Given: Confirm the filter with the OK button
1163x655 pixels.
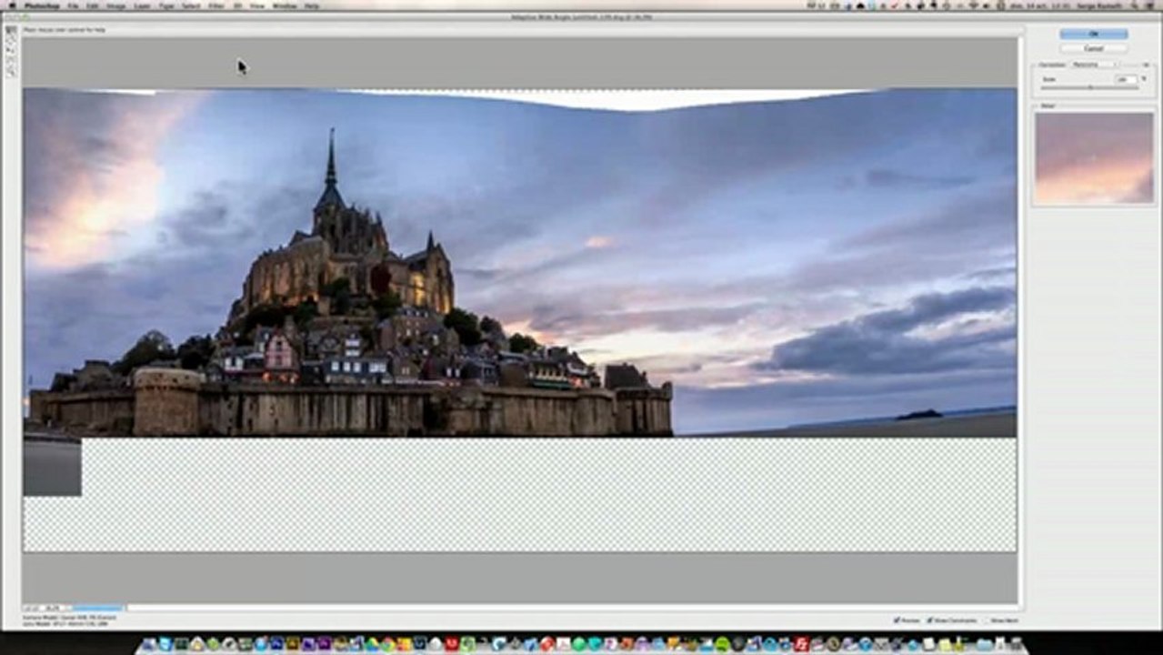Looking at the screenshot, I should point(1093,34).
